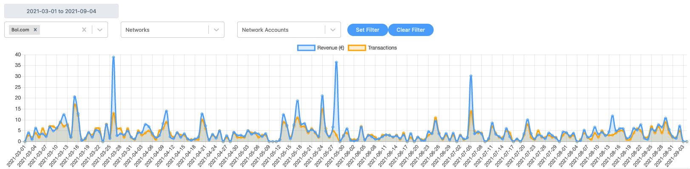690x169 pixels.
Task: Toggle the Transactions legend series
Action: (372, 48)
